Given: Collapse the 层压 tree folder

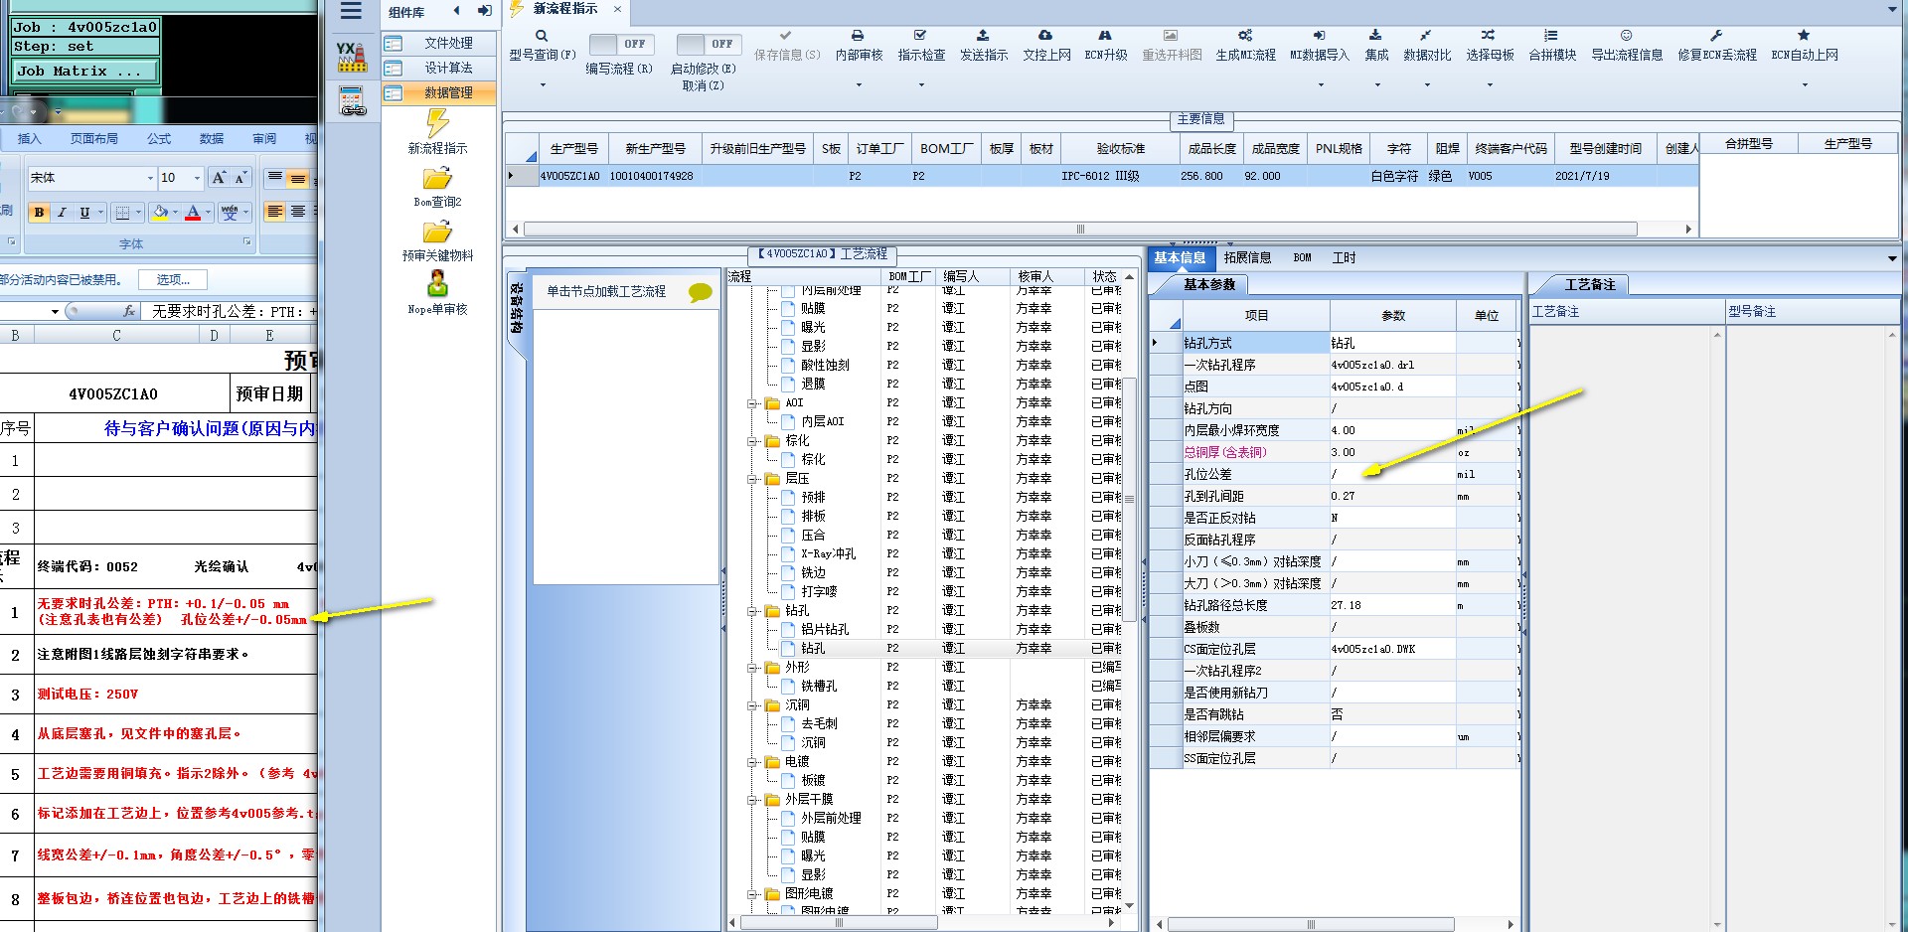Looking at the screenshot, I should tap(752, 479).
